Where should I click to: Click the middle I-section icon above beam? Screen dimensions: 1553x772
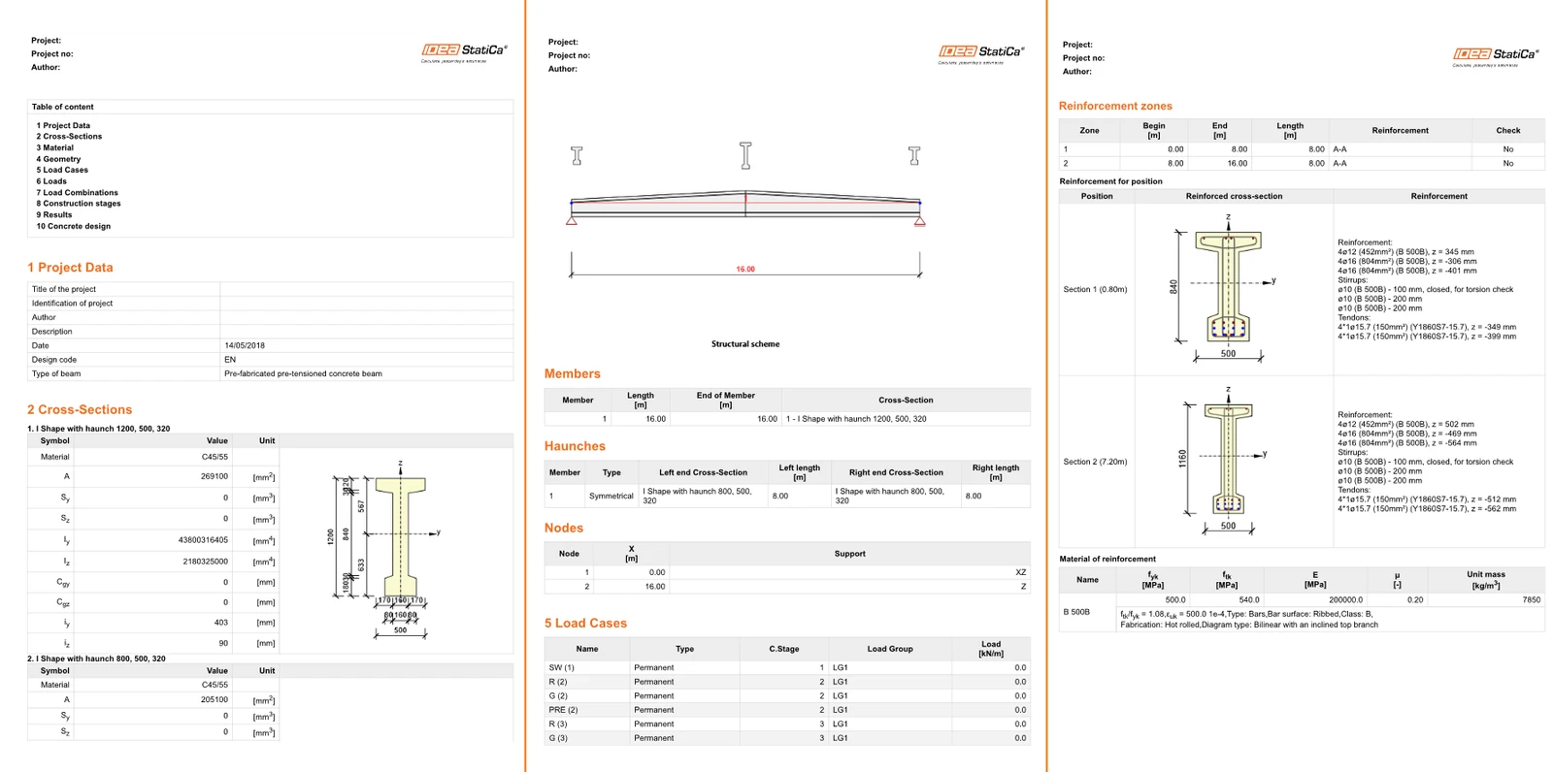tap(745, 155)
